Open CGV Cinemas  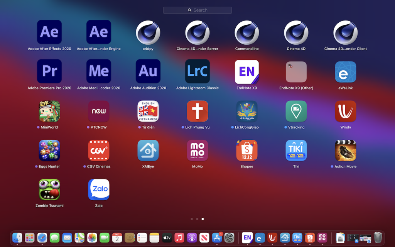coord(98,150)
